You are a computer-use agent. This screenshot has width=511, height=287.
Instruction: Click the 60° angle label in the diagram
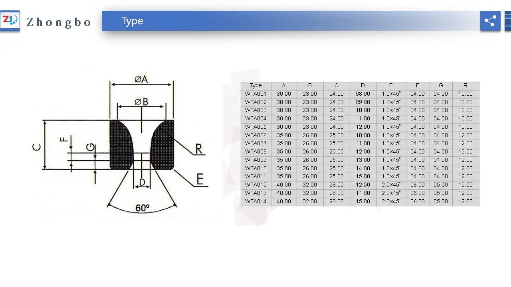tap(142, 208)
